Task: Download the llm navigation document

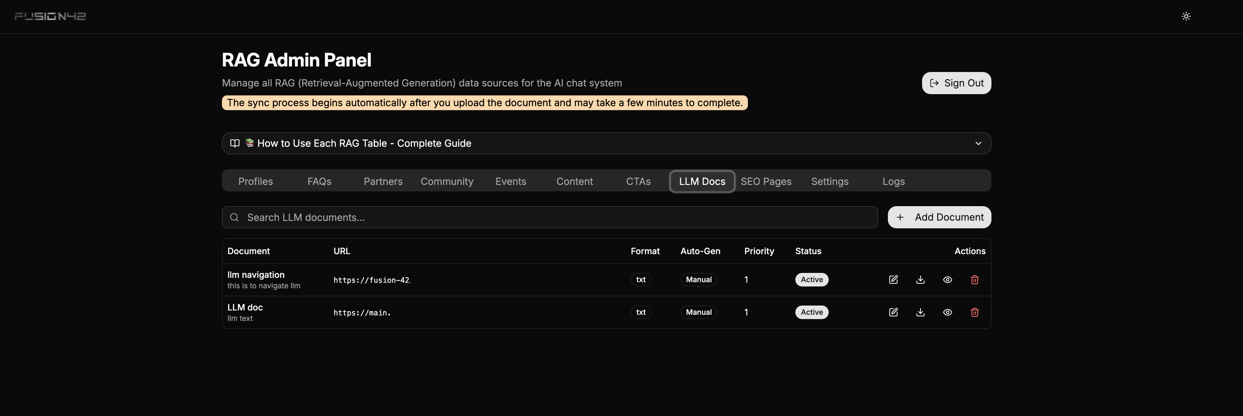Action: point(920,280)
